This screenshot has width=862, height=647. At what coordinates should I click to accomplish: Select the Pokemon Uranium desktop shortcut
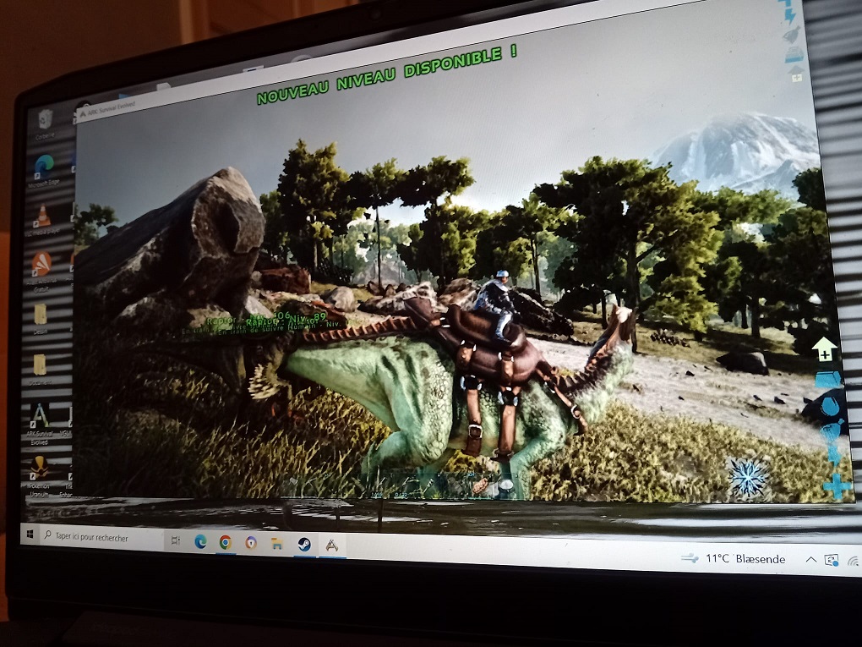[39, 476]
